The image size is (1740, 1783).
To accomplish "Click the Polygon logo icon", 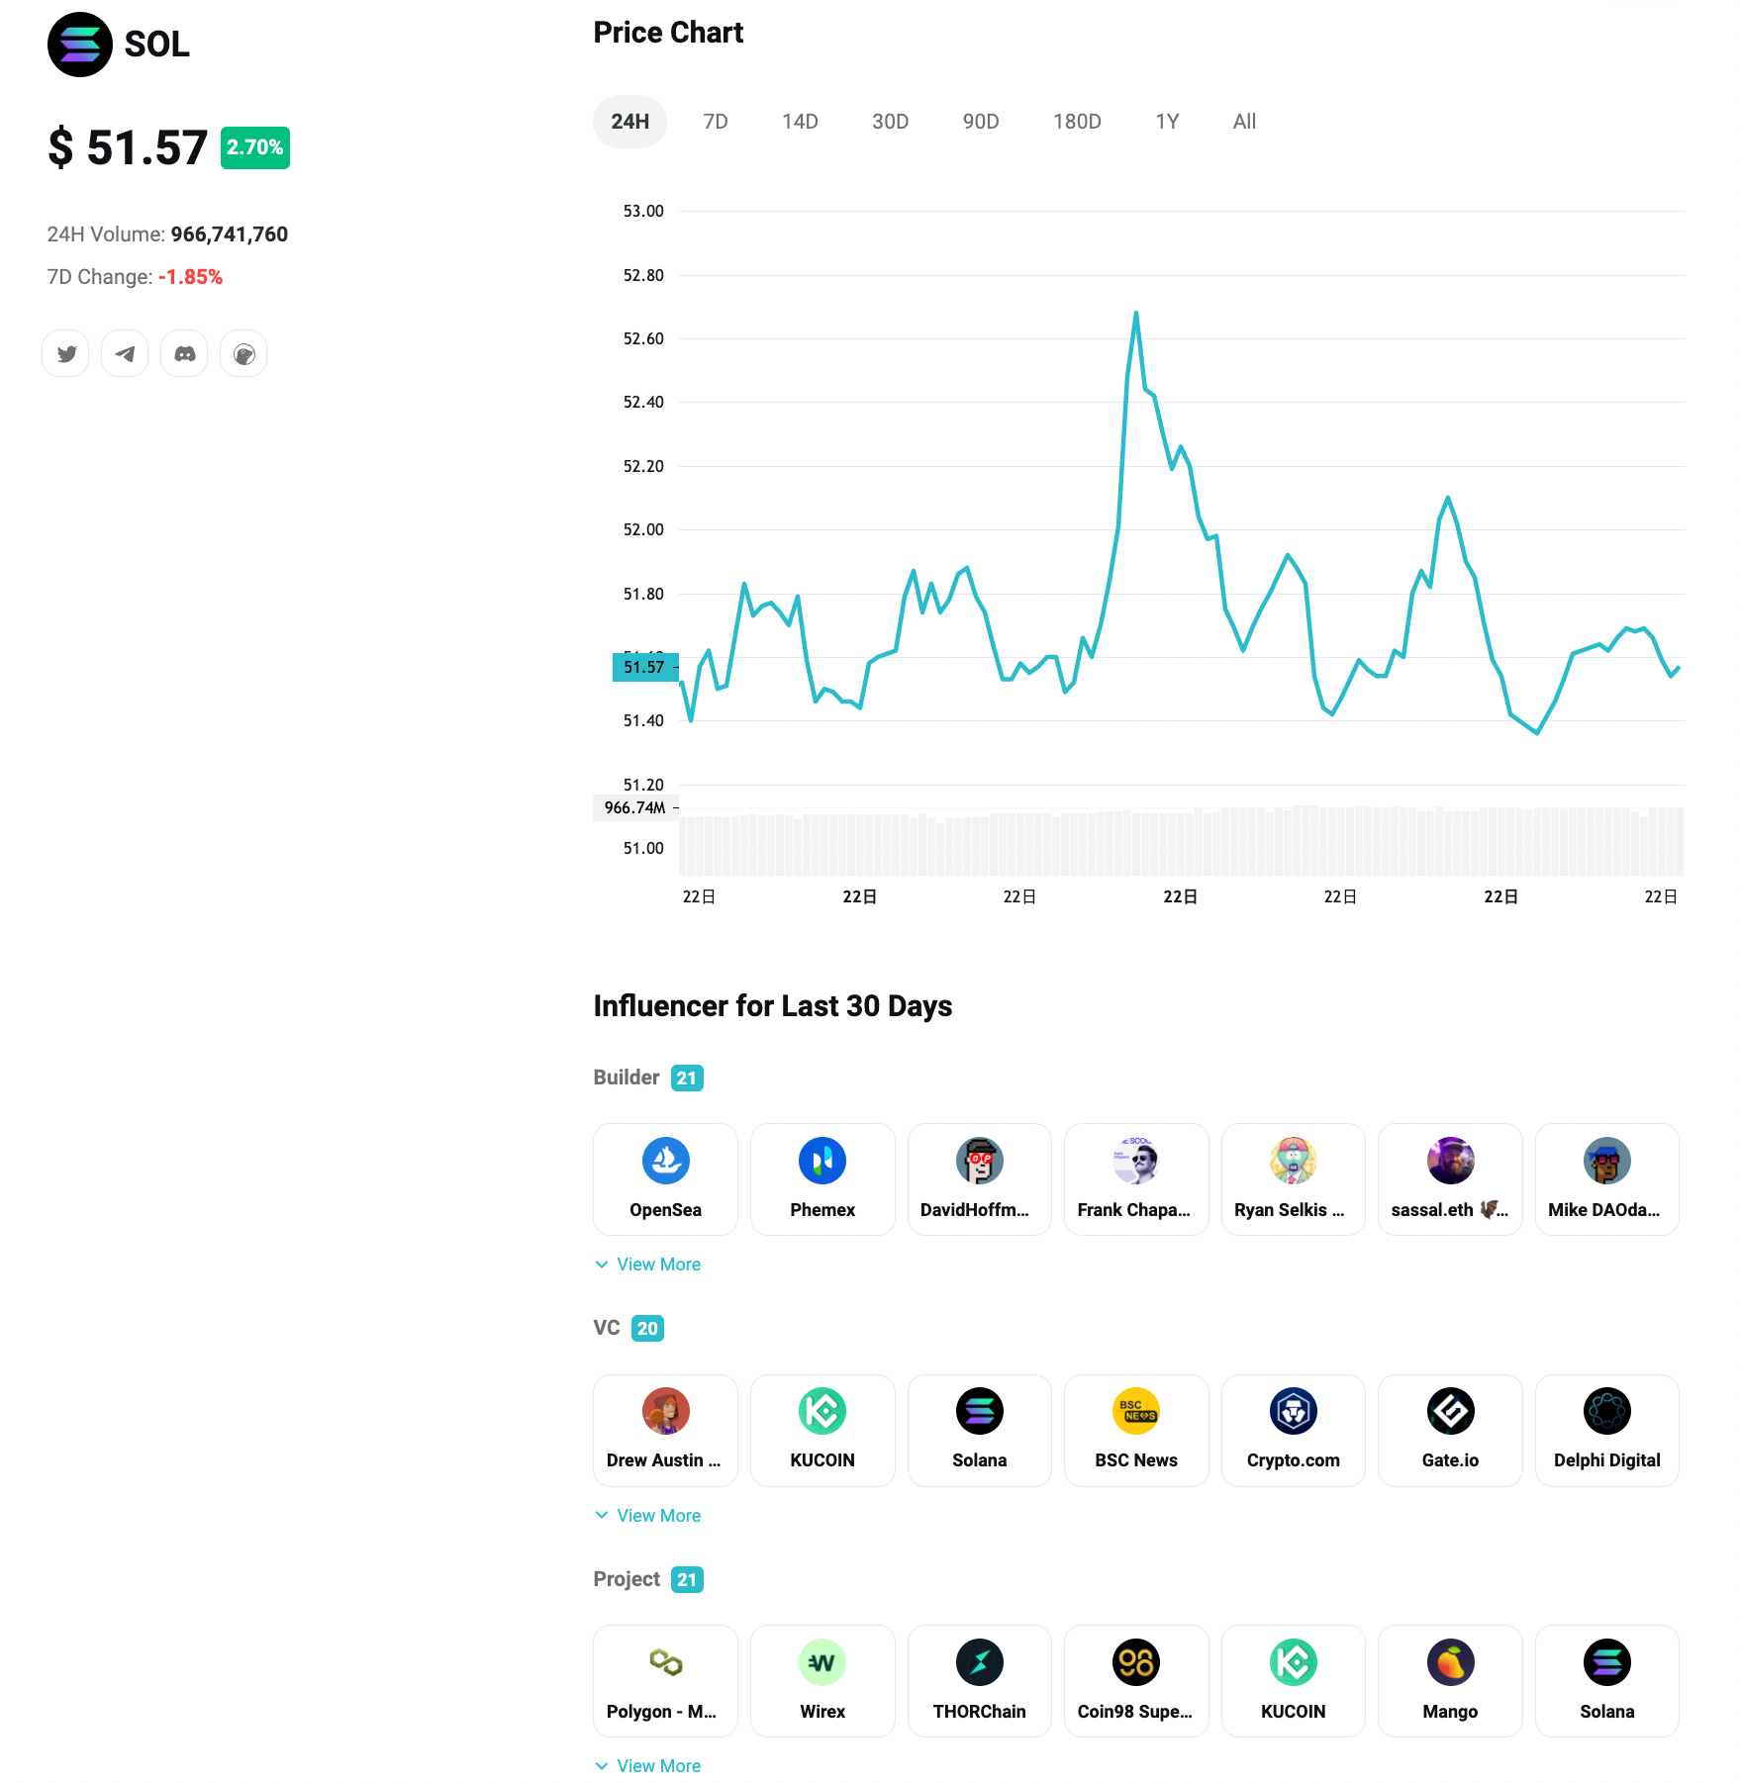I will (666, 1662).
